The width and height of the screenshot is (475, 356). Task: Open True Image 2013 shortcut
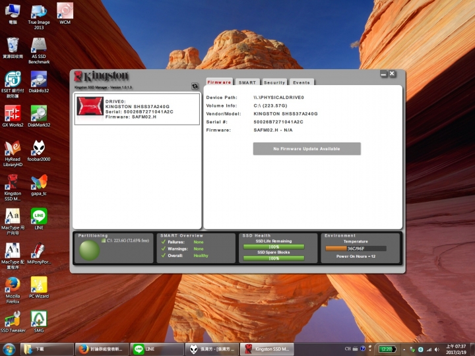pos(39,16)
